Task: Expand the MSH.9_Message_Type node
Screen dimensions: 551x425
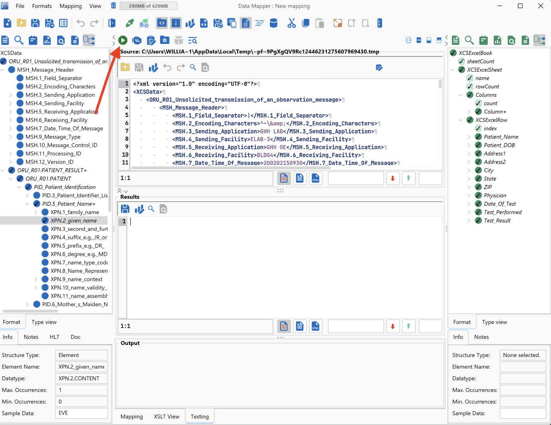Action: coord(11,137)
